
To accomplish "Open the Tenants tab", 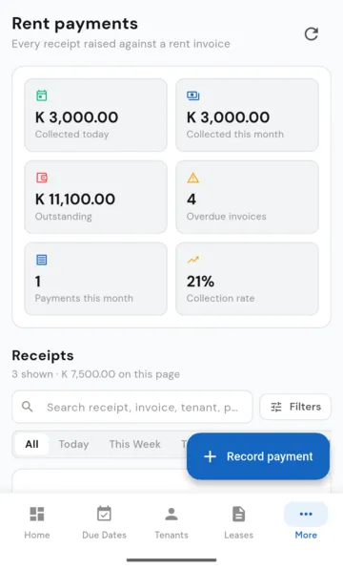I will (x=171, y=522).
